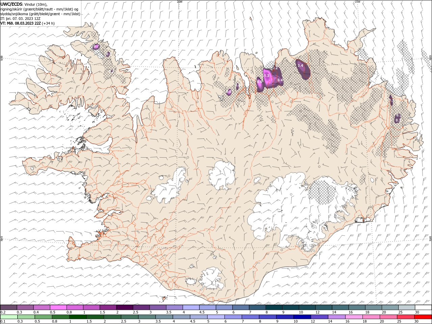Click the "IT: þri. 07. 03. 2023 12Z" line
The width and height of the screenshot is (432, 324).
pyautogui.click(x=21, y=19)
